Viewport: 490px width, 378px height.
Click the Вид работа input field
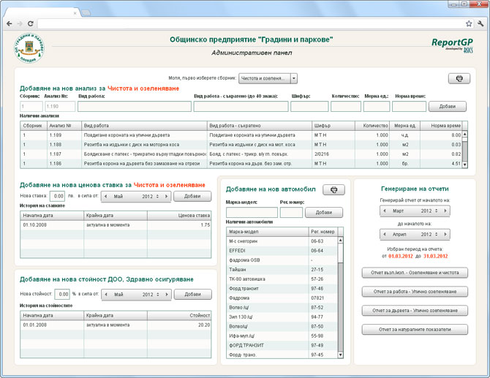135,106
